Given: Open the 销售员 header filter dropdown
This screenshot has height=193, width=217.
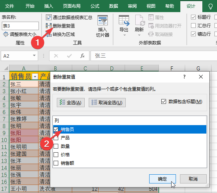Looking at the screenshot, I should pyautogui.click(x=35, y=76).
